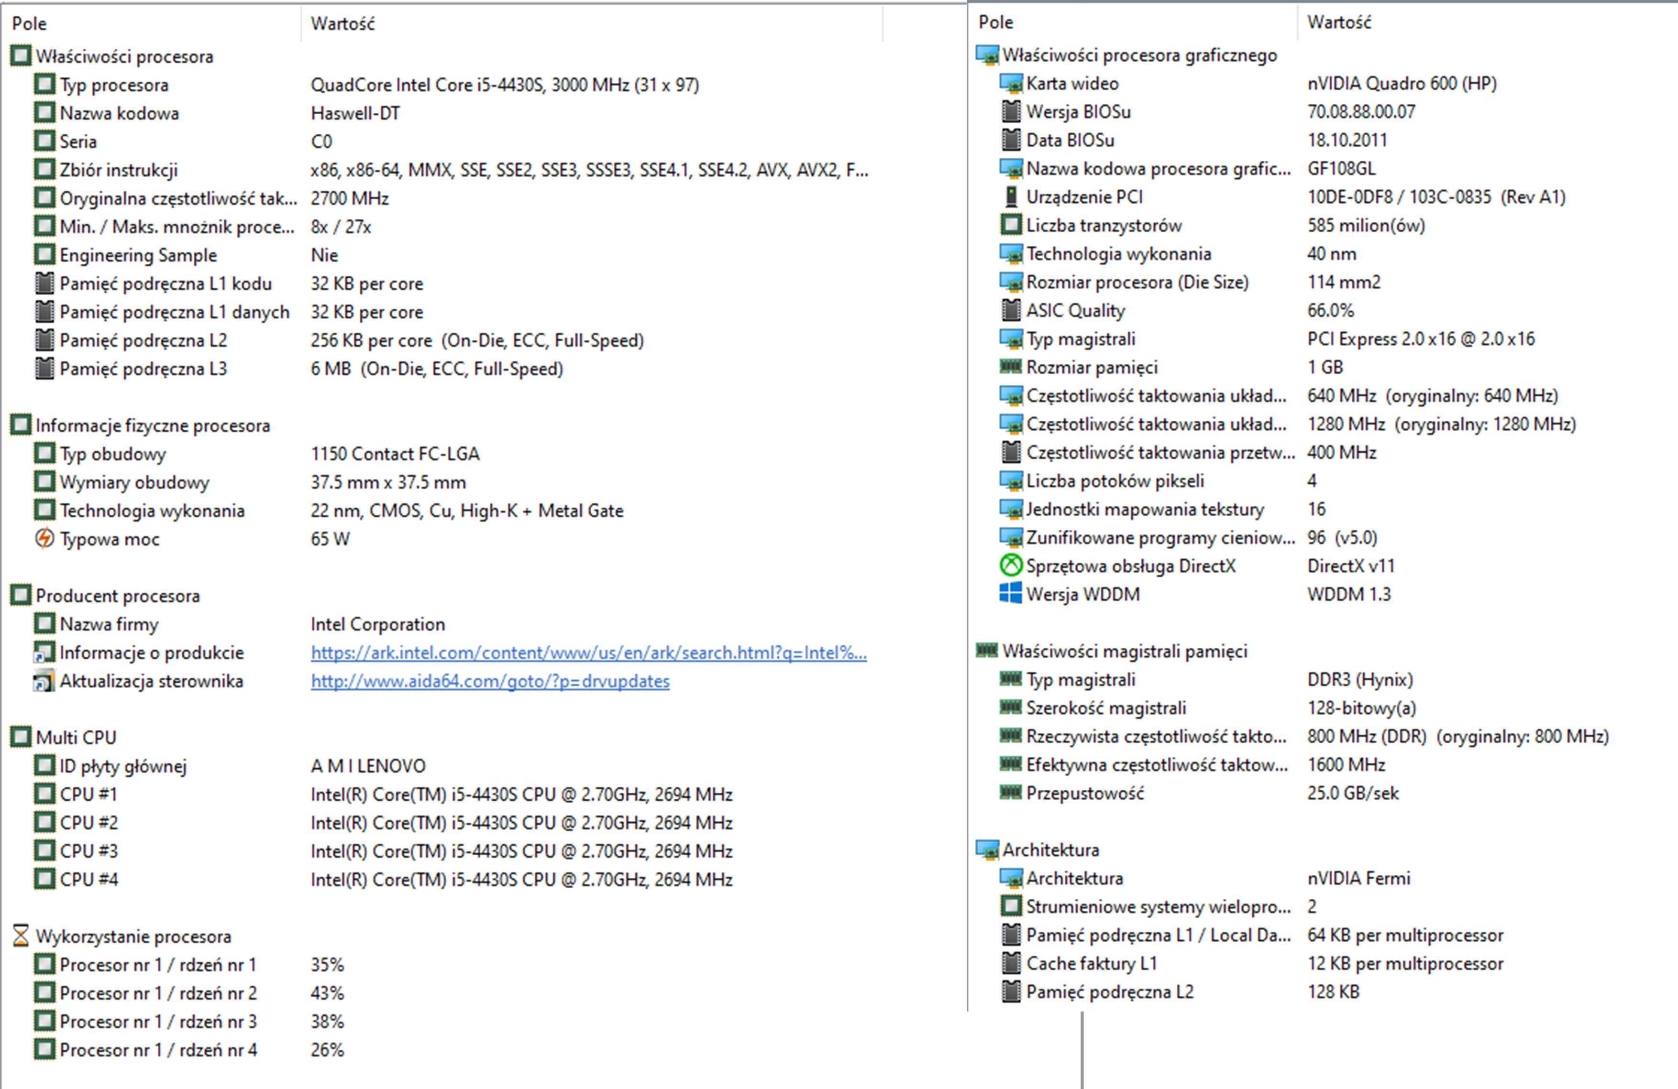This screenshot has width=1678, height=1089.
Task: Select the memory chip icon for Pamięć podręczna L3
Action: pos(44,369)
